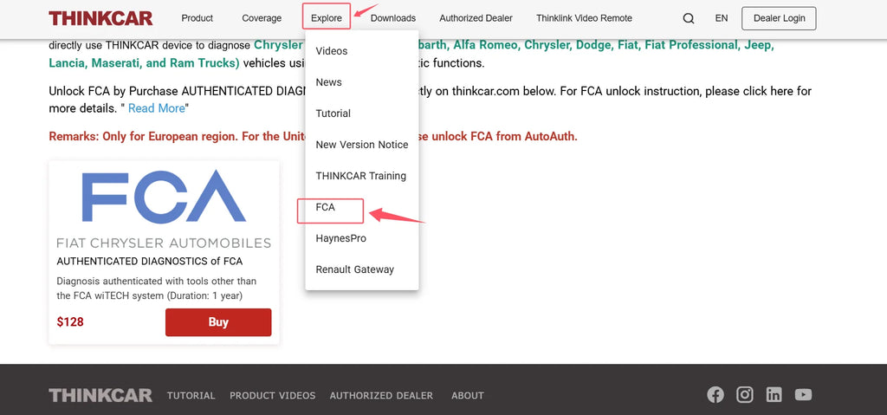Select Renault Gateway menu entry
This screenshot has height=415, width=887.
pyautogui.click(x=354, y=269)
